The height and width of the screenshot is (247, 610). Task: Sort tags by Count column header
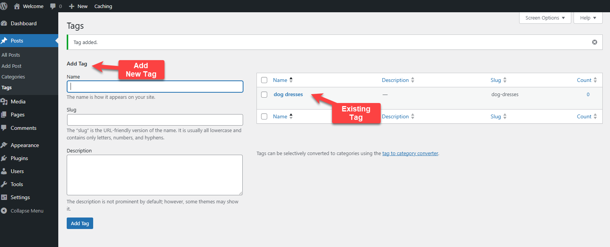(584, 80)
